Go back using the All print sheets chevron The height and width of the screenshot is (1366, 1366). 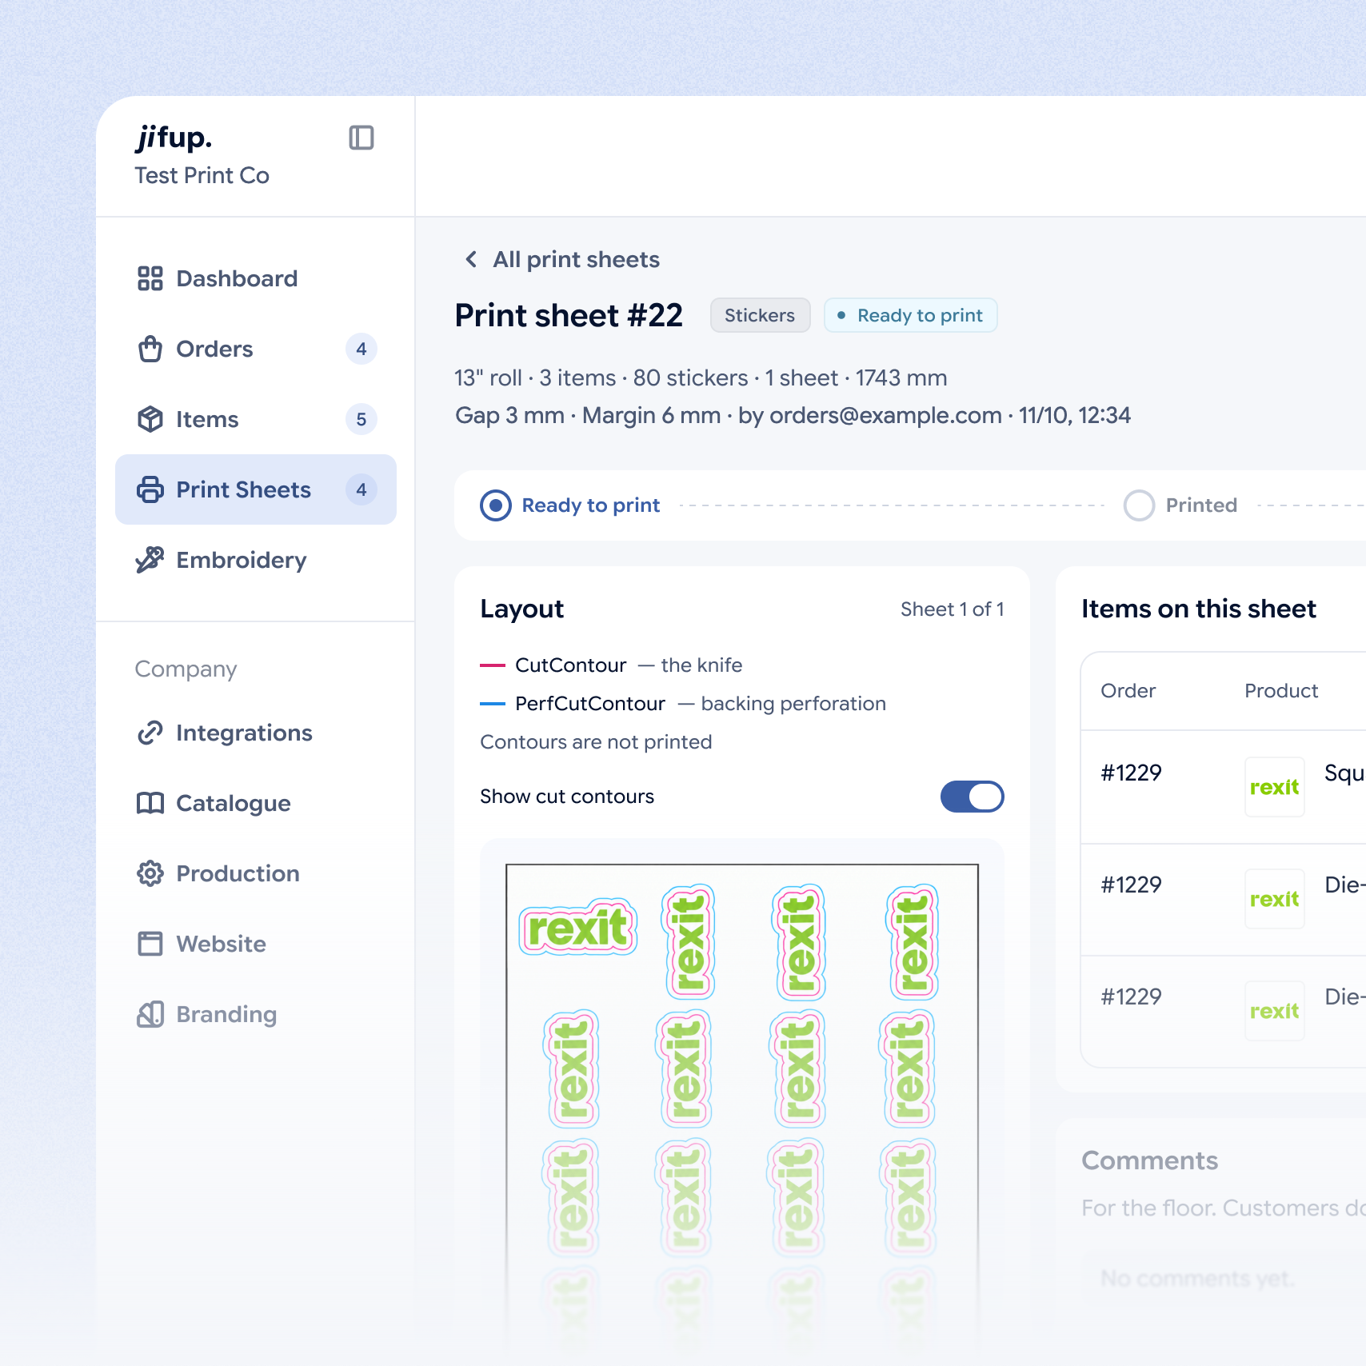[x=471, y=259]
